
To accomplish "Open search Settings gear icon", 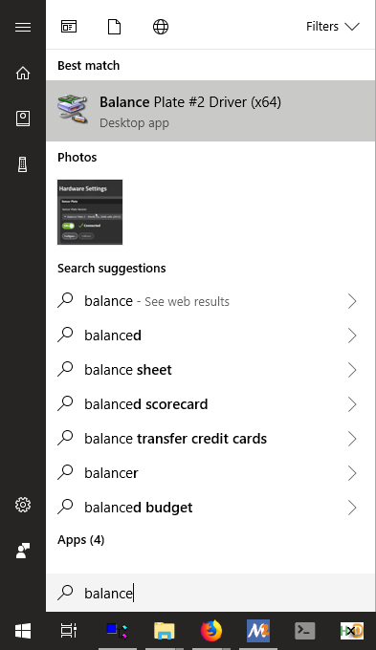I will (x=23, y=505).
